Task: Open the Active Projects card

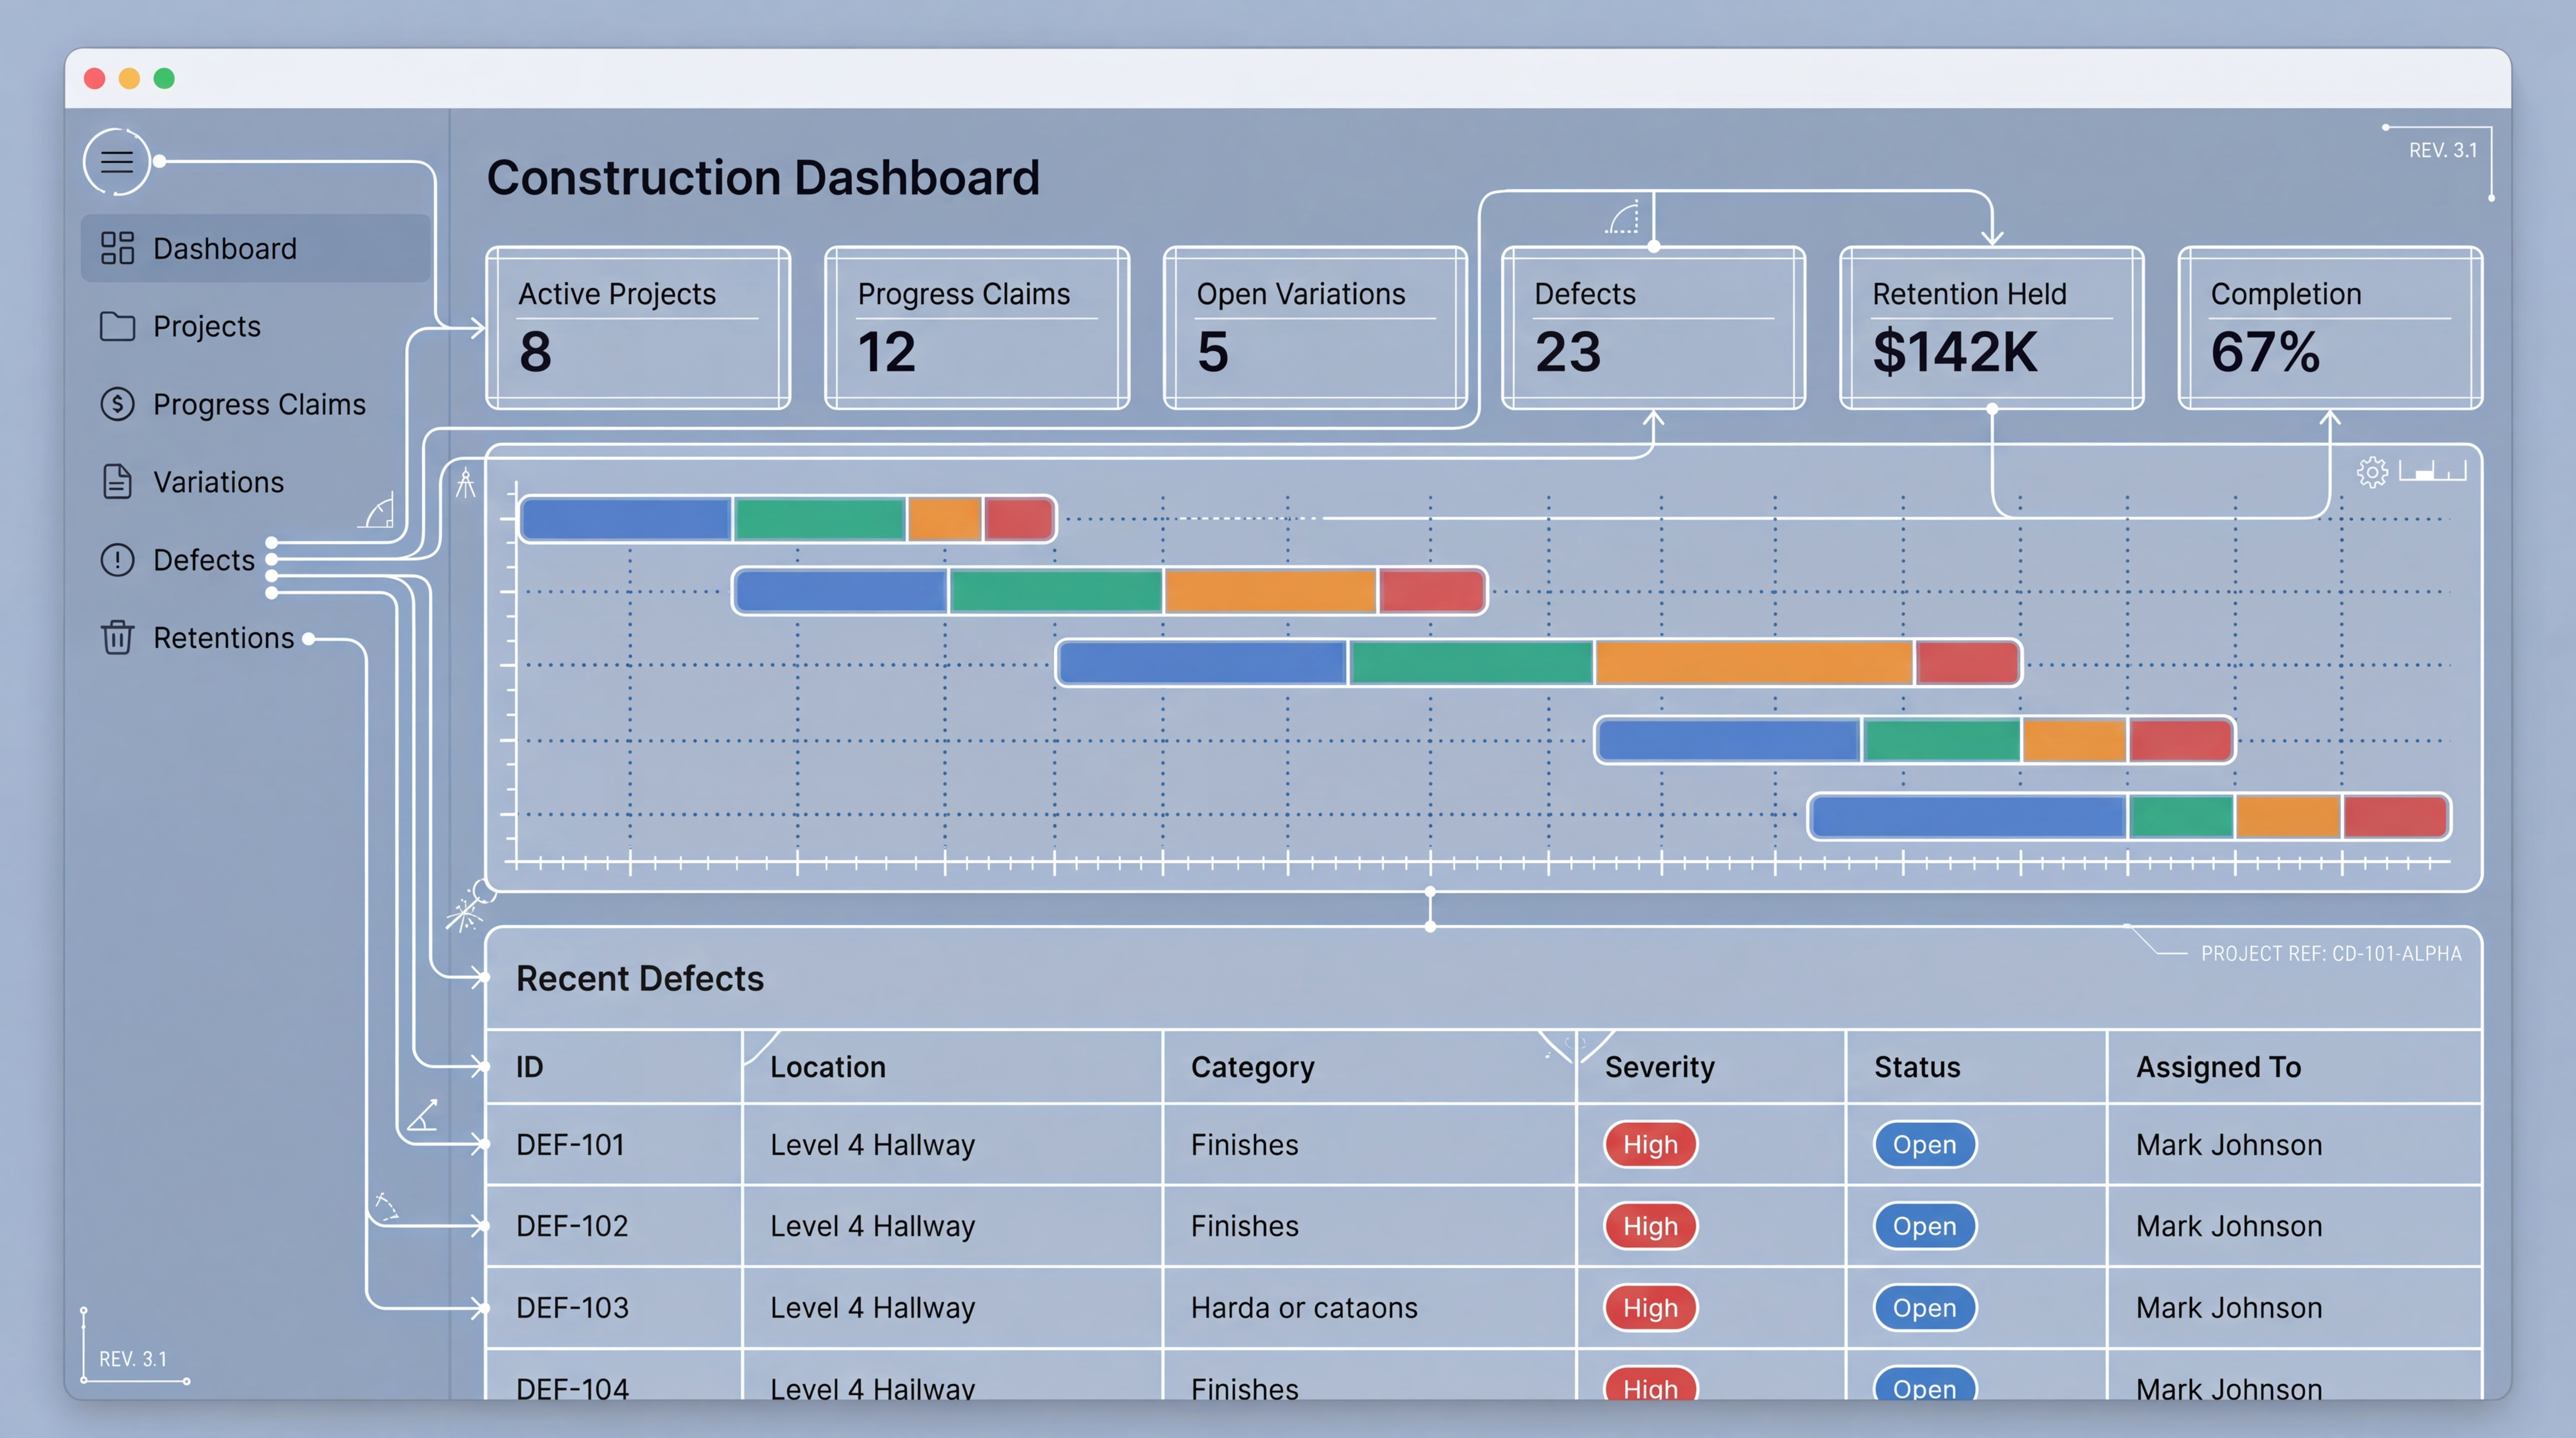Action: coord(638,328)
